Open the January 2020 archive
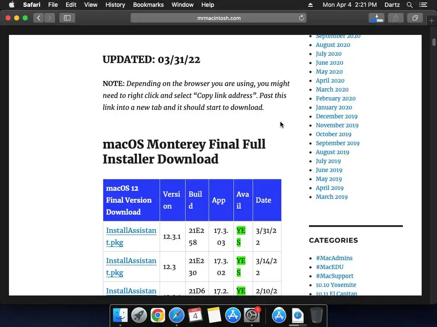Screen dimensions: 437x327 click(x=334, y=107)
